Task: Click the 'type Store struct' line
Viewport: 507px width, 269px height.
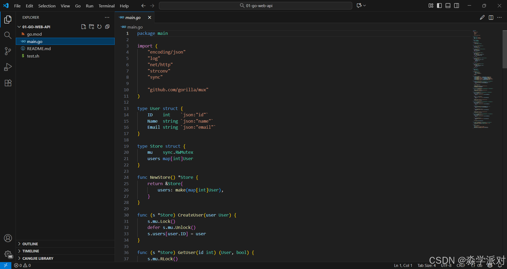Action: [x=161, y=146]
